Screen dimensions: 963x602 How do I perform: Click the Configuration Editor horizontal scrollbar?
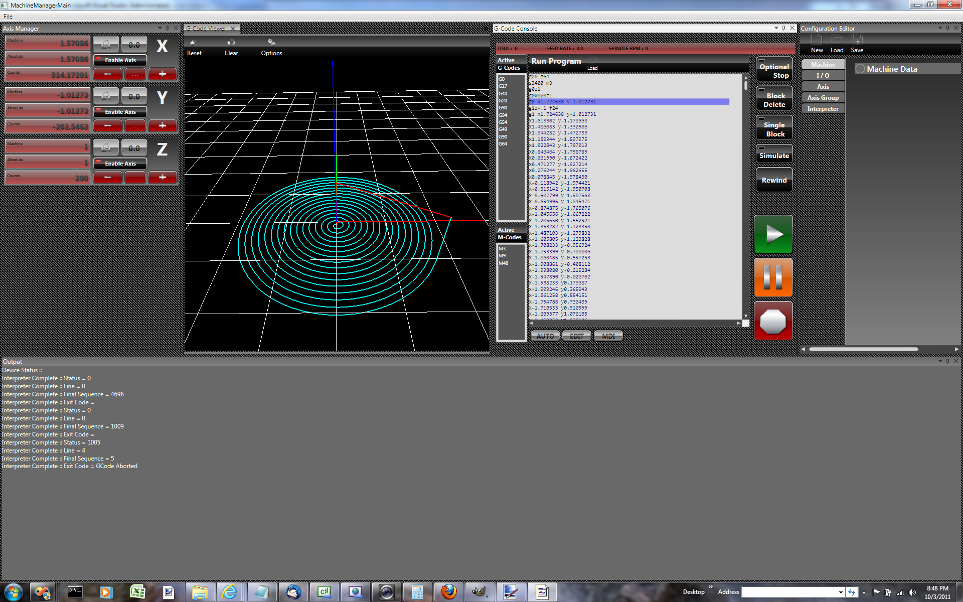tap(863, 349)
